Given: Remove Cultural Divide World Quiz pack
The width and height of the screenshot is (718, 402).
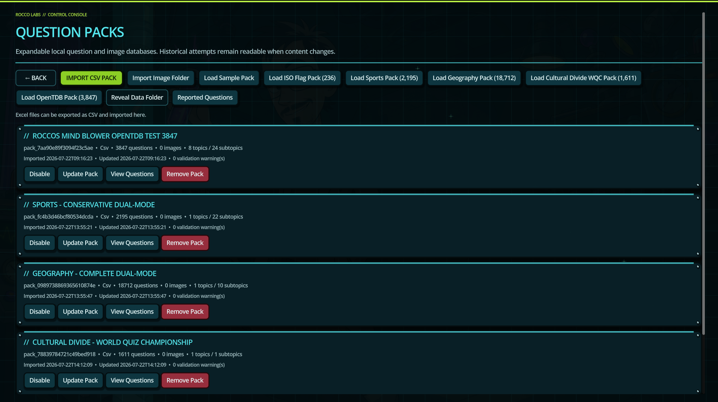Looking at the screenshot, I should coord(185,380).
